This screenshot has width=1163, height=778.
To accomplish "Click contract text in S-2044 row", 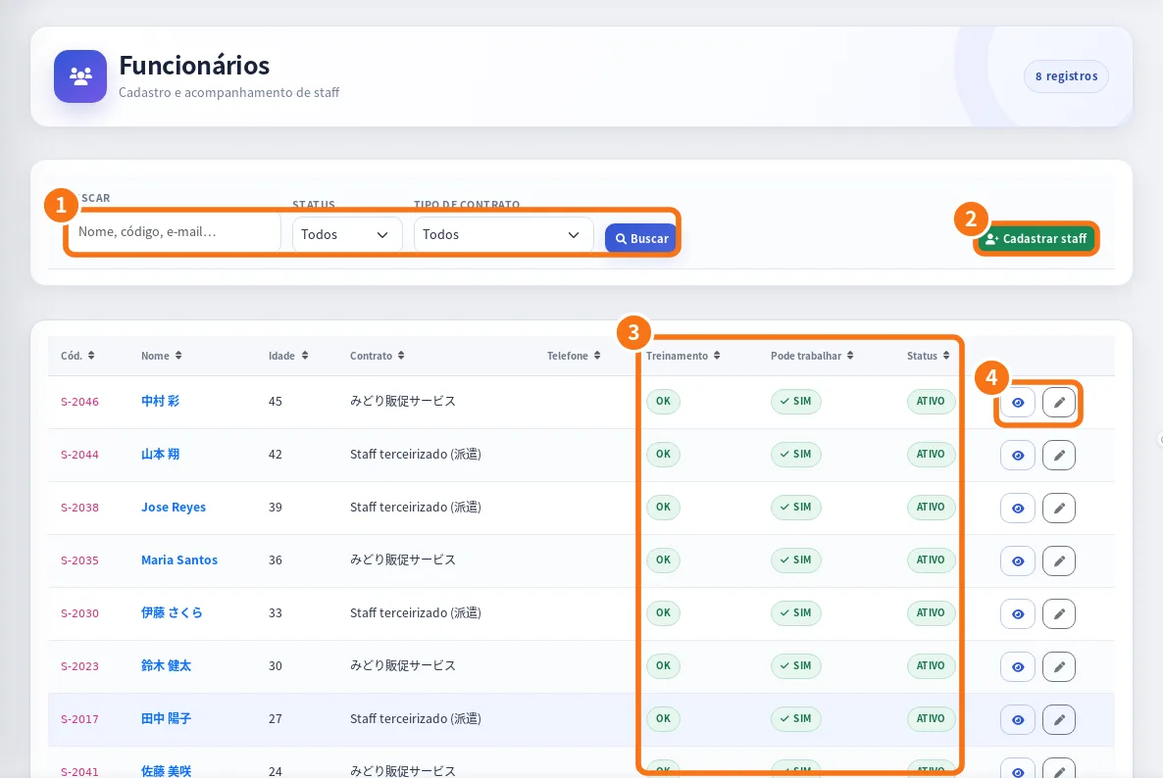I will (x=416, y=455).
